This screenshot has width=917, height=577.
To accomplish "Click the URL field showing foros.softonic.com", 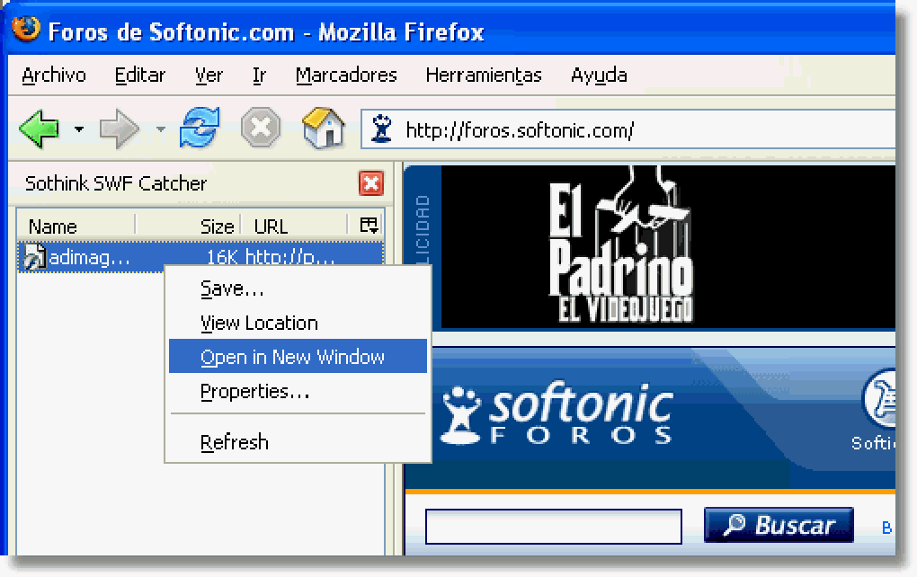I will pos(628,129).
